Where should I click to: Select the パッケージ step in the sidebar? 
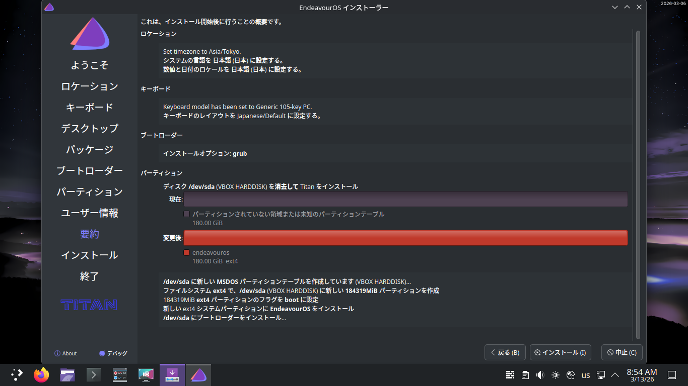tap(90, 150)
